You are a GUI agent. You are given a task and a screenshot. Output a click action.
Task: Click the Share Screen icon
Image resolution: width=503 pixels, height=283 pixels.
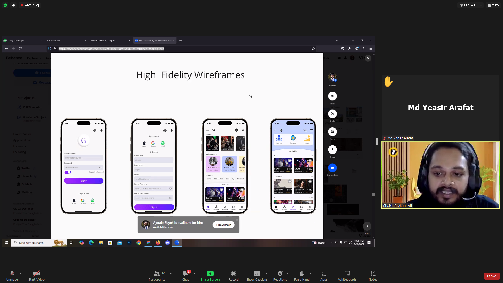coord(210,274)
